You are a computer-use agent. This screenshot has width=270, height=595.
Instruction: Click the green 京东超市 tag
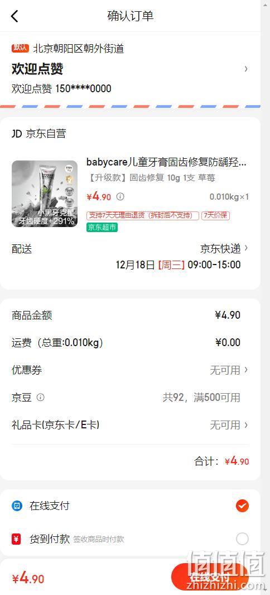pos(102,227)
